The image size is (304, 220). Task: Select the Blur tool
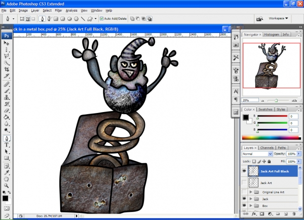[x=7, y=124]
